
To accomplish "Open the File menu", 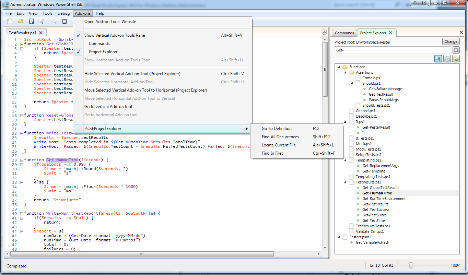I will pos(9,13).
